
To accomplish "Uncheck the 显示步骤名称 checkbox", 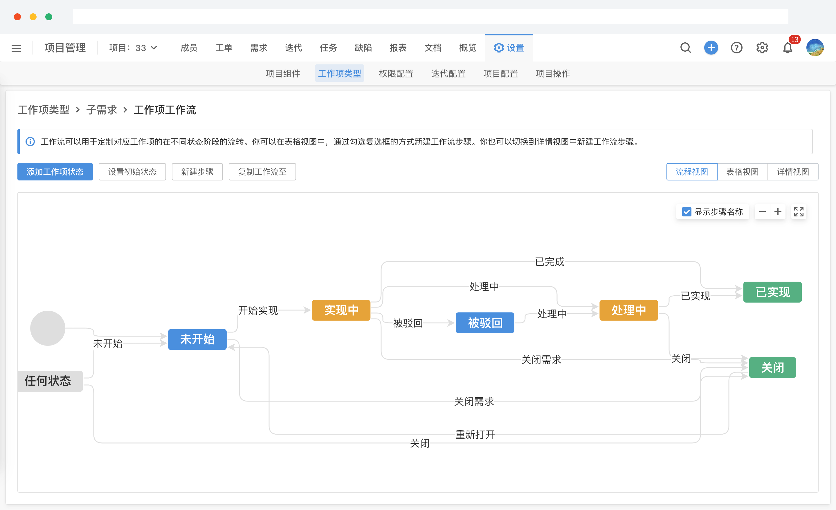I will tap(687, 211).
